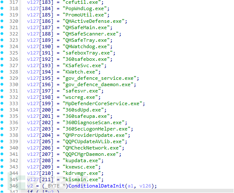Select string "360sdUpd.exe"

point(83,110)
